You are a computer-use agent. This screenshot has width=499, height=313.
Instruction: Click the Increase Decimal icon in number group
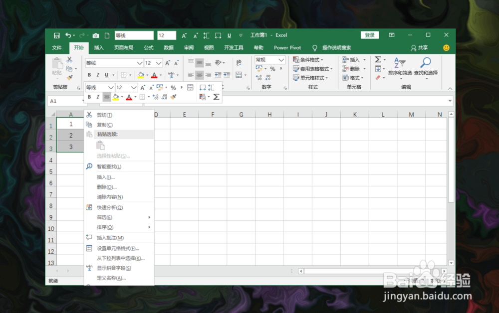point(259,77)
